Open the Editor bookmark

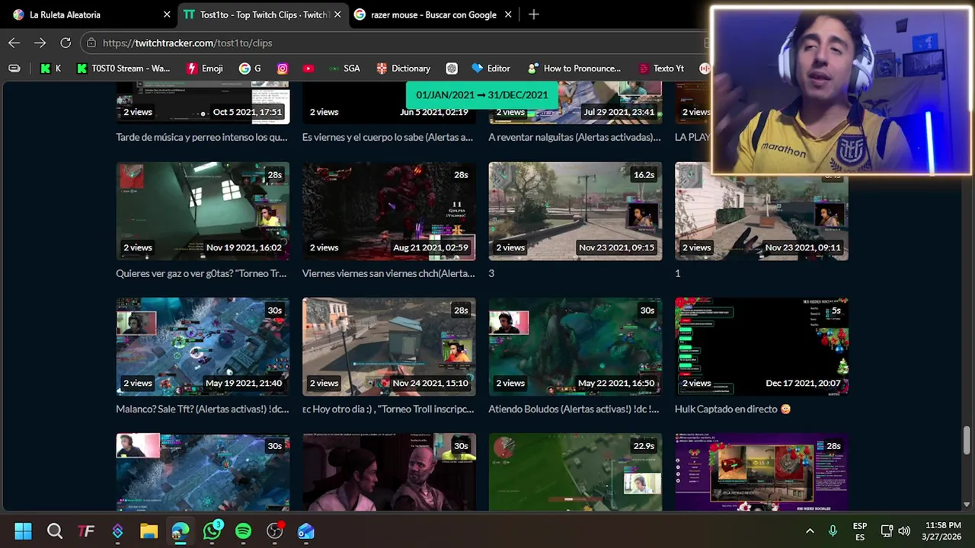(491, 68)
